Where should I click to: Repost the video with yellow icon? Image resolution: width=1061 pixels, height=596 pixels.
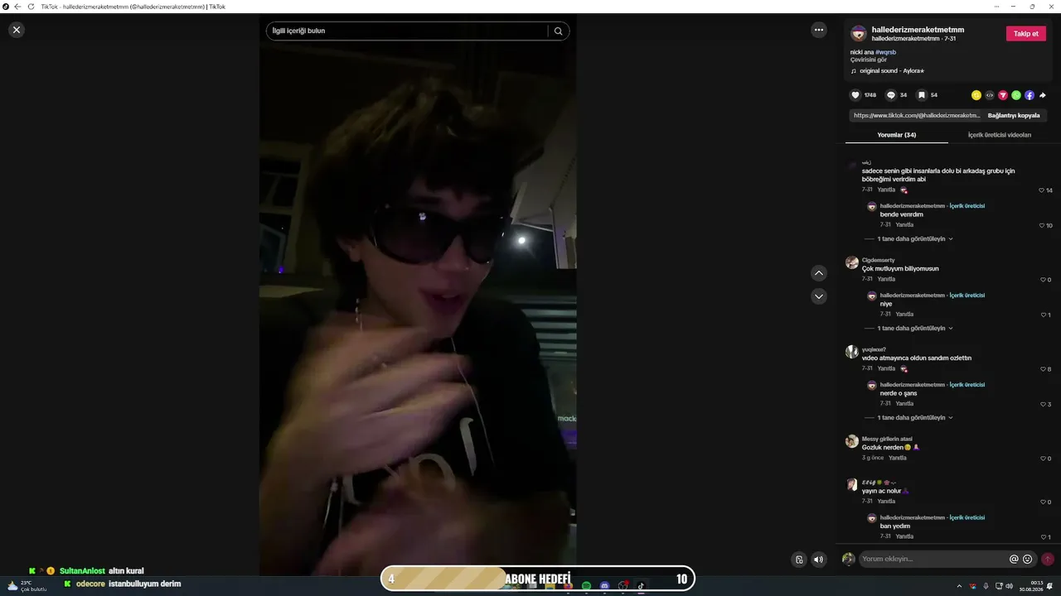click(x=976, y=95)
